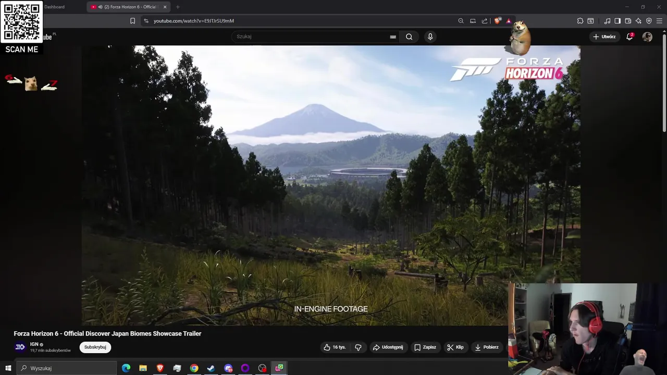This screenshot has height=375, width=667.
Task: Open the zoom magnifier icon in address bar
Action: click(461, 21)
